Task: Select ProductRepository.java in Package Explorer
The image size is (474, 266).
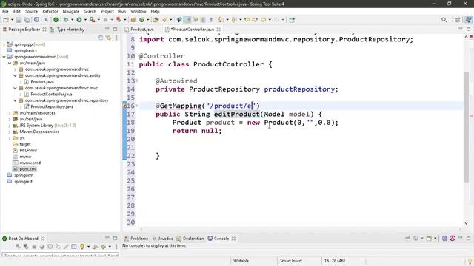Action: (x=52, y=106)
